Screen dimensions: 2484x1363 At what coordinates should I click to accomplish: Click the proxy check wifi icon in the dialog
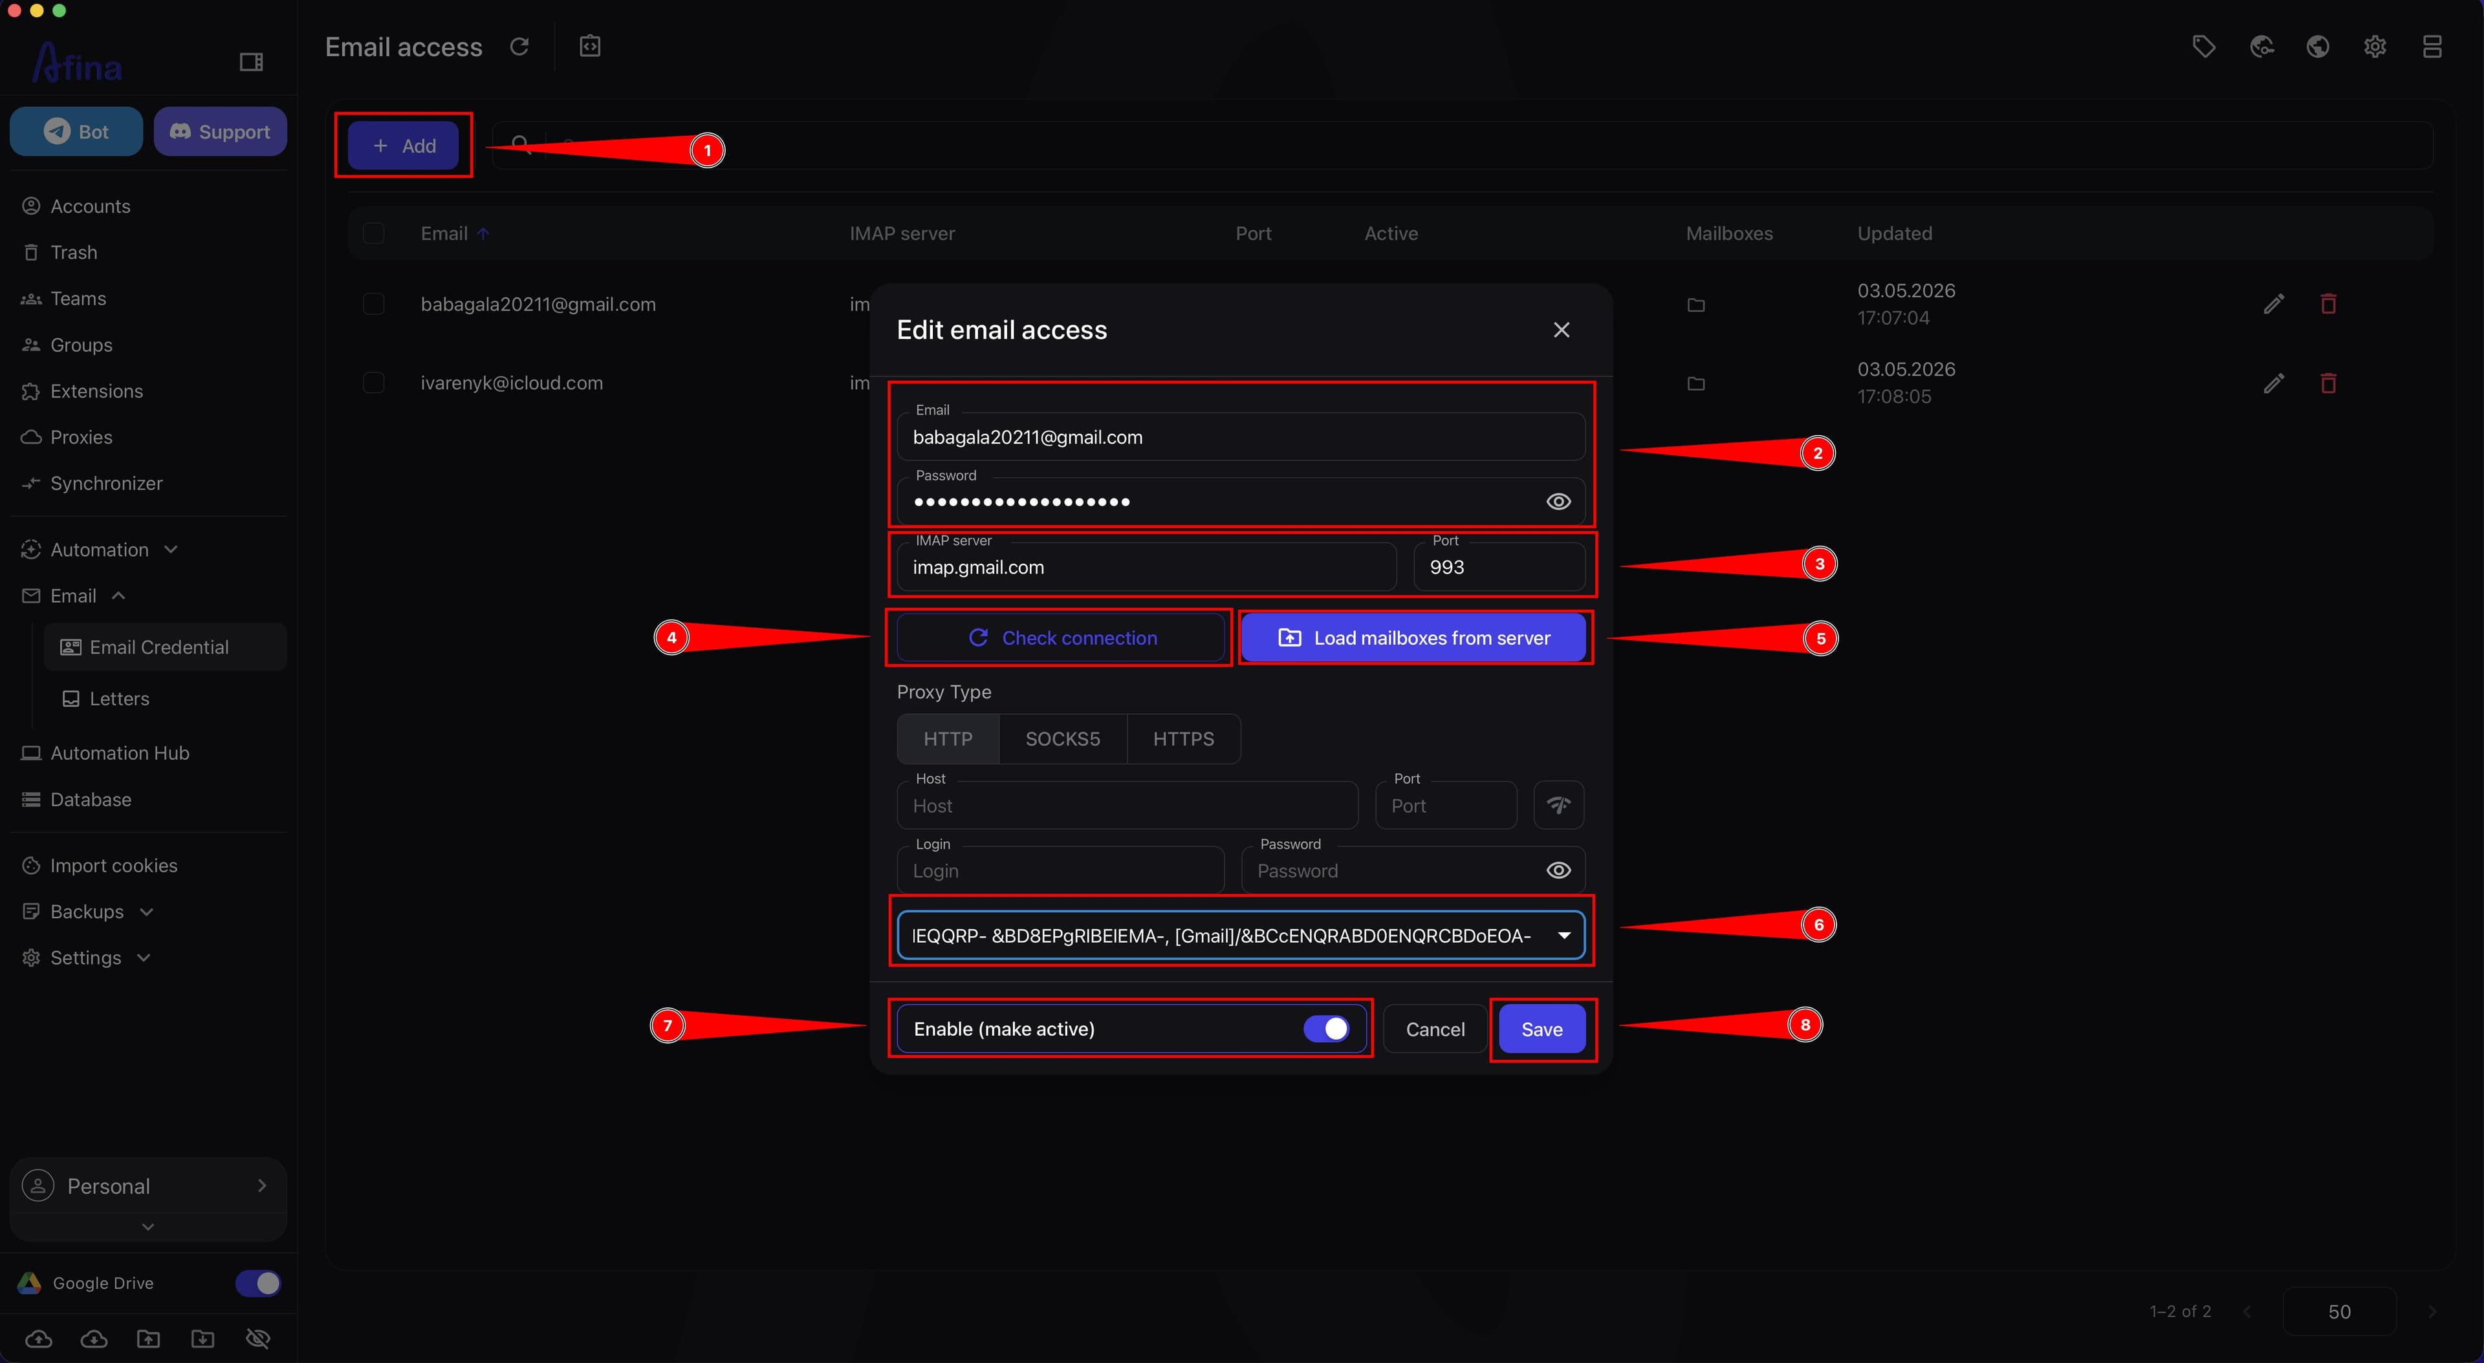[1558, 805]
